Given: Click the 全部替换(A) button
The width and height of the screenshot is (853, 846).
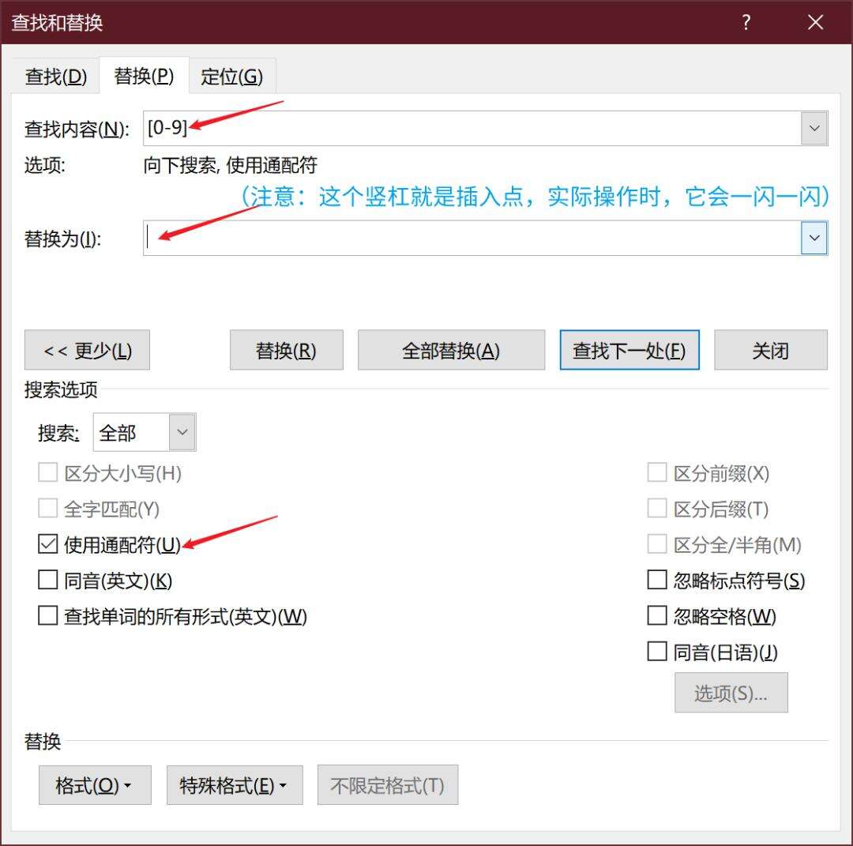Looking at the screenshot, I should pyautogui.click(x=451, y=350).
